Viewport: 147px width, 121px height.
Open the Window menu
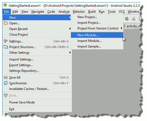click(134, 12)
